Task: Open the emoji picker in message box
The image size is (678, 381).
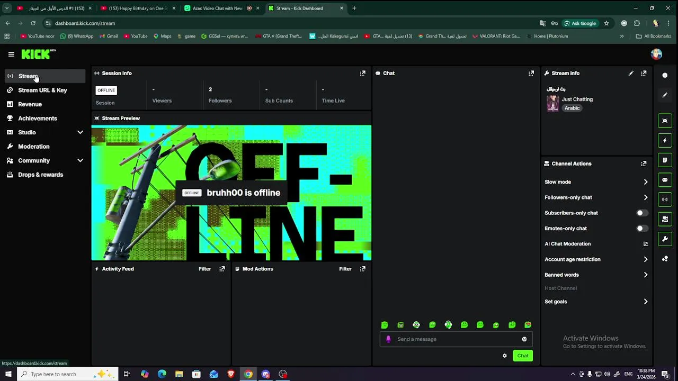Action: [524, 339]
